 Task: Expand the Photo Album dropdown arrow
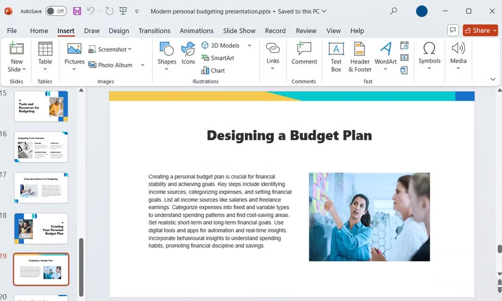[x=142, y=65]
